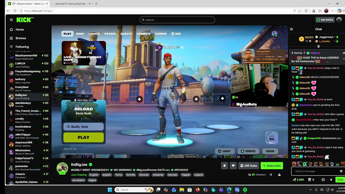
Task: Launch Firefox from the taskbar
Action: click(198, 190)
